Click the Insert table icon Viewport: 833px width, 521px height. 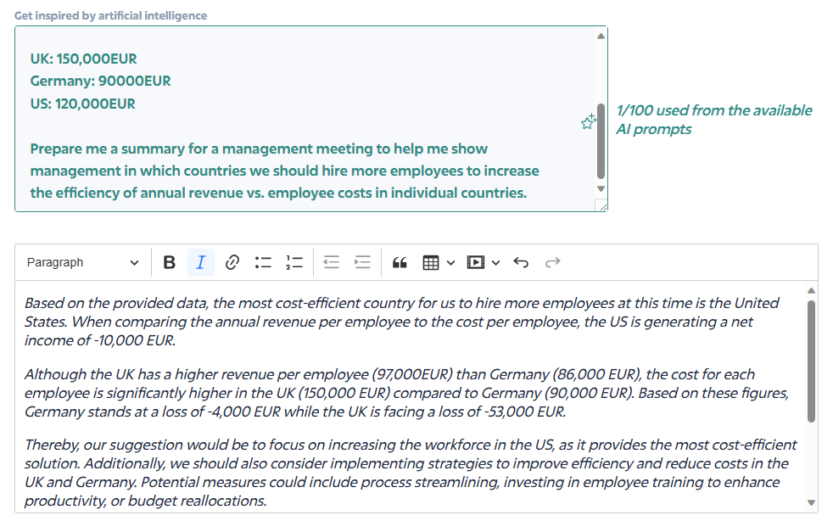pyautogui.click(x=431, y=262)
